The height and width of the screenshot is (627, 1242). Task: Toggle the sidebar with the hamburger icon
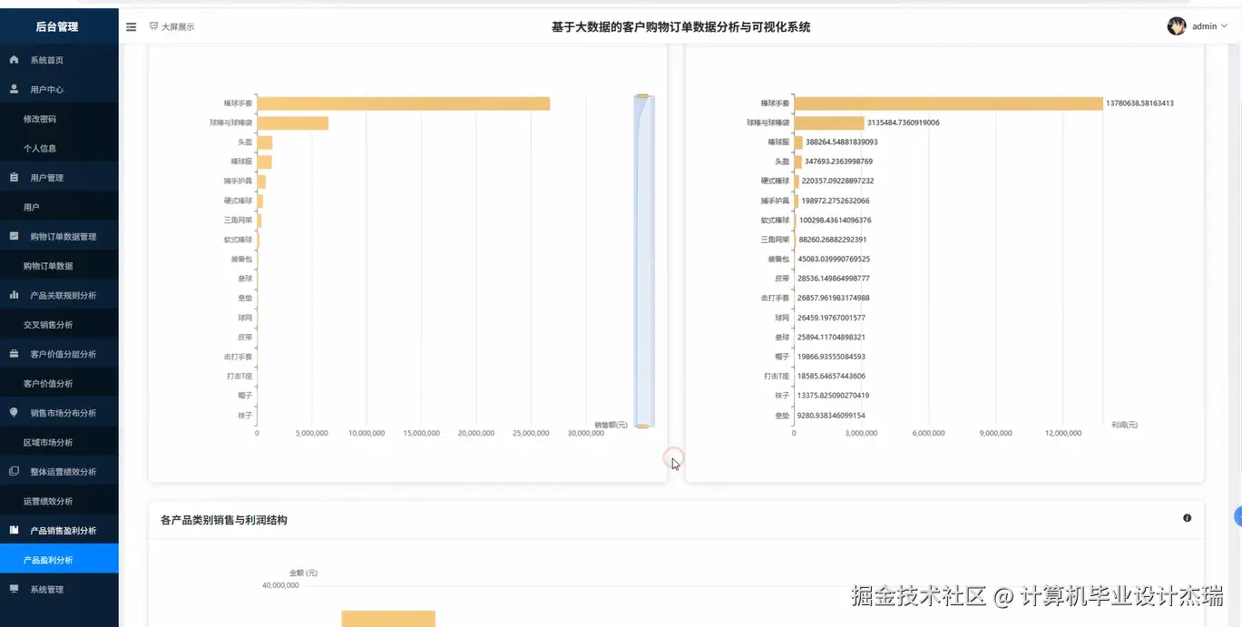click(132, 27)
